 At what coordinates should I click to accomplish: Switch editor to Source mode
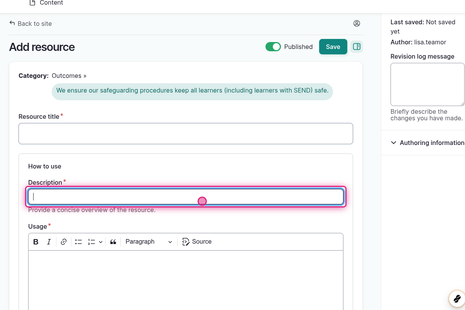click(197, 242)
